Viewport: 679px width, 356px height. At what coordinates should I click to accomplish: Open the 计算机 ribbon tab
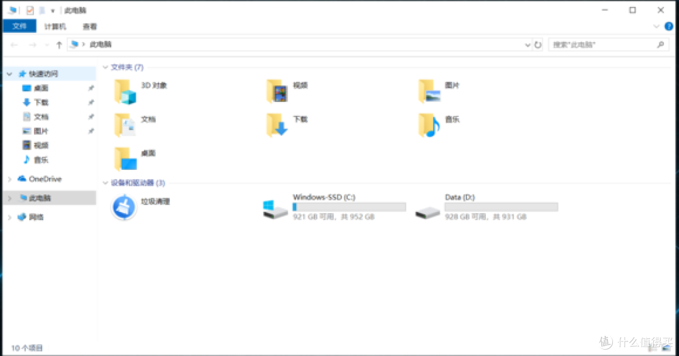(x=55, y=26)
